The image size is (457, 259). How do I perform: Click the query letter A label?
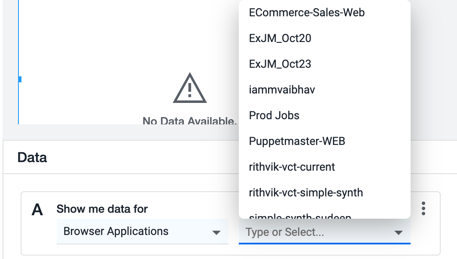(x=37, y=210)
